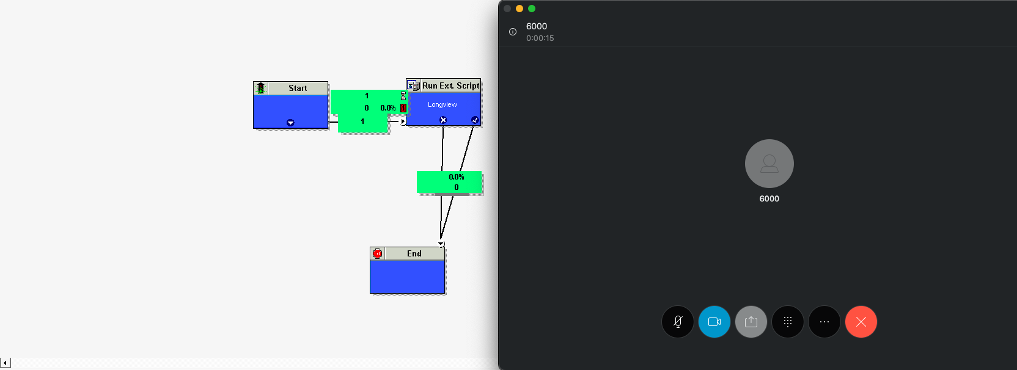Toggle the video camera button
The height and width of the screenshot is (370, 1017).
[714, 322]
